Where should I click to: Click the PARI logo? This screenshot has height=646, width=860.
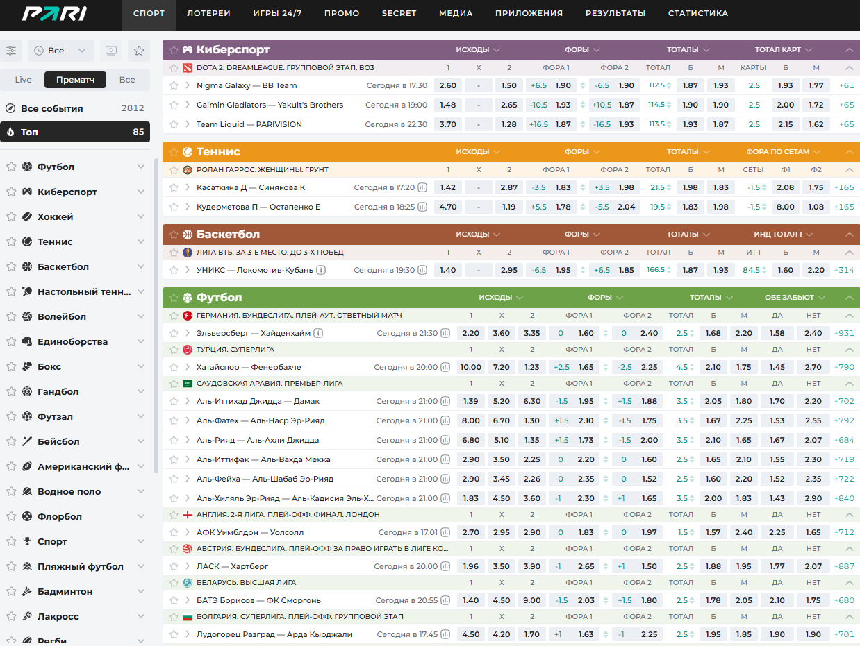point(54,13)
